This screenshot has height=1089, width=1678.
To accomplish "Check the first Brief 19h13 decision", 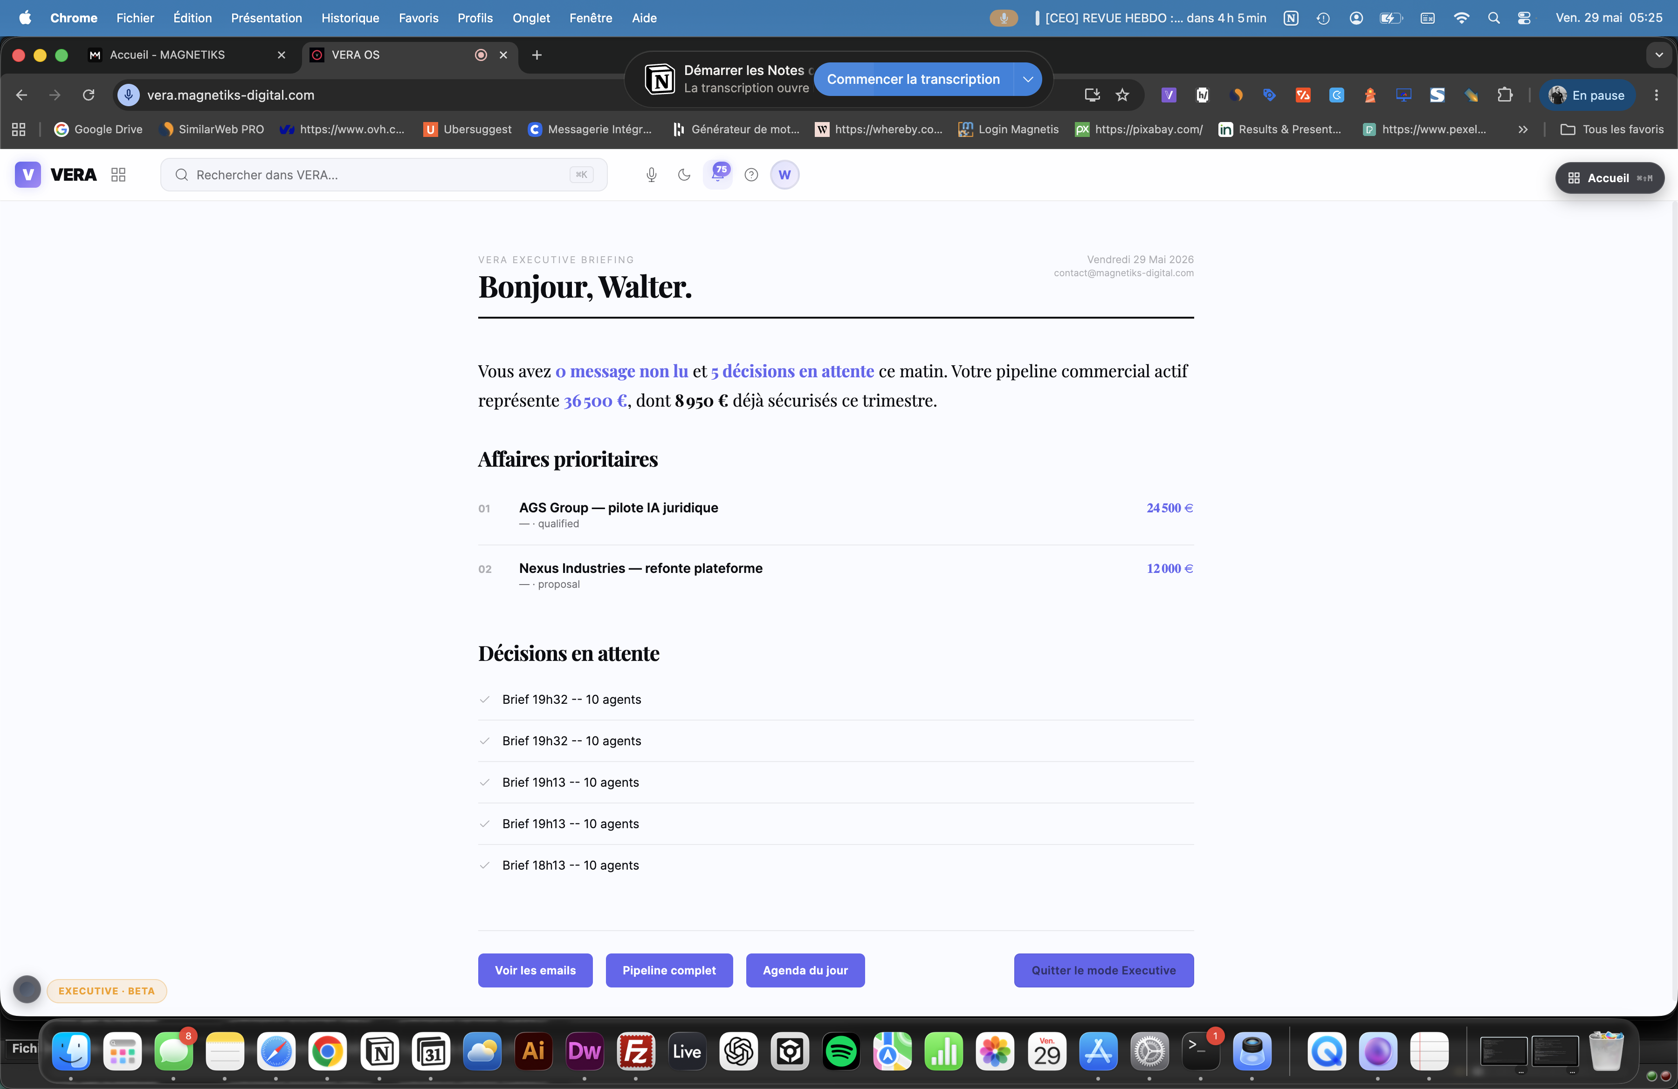I will click(484, 783).
